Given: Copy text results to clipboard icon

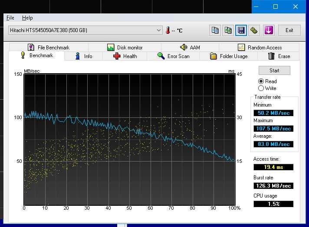Looking at the screenshot, I should point(215,30).
